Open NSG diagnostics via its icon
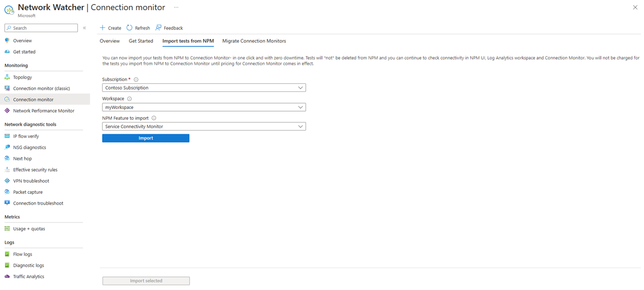 (x=8, y=147)
